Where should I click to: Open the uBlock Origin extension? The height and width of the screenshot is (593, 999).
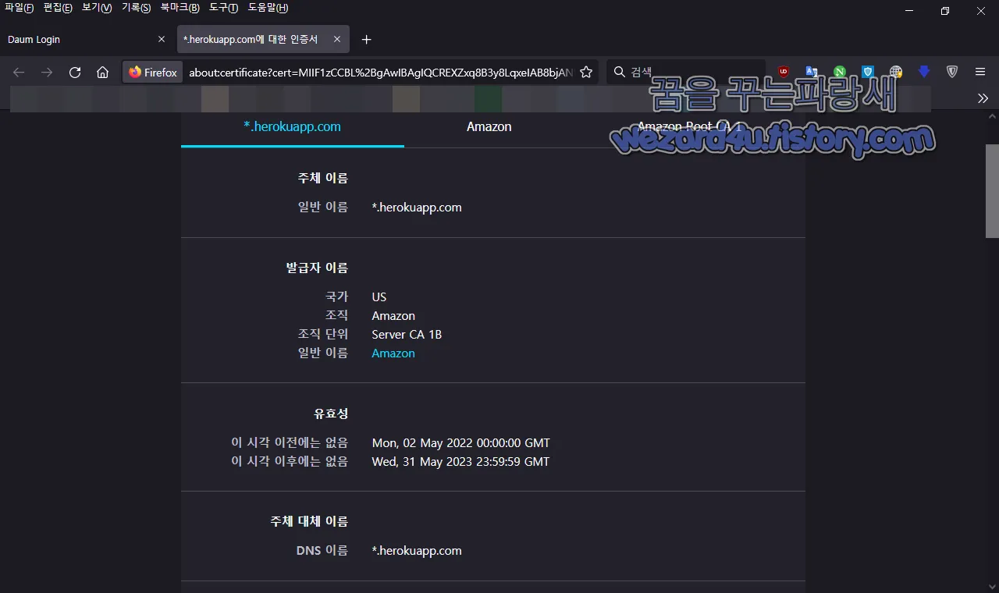pyautogui.click(x=784, y=72)
